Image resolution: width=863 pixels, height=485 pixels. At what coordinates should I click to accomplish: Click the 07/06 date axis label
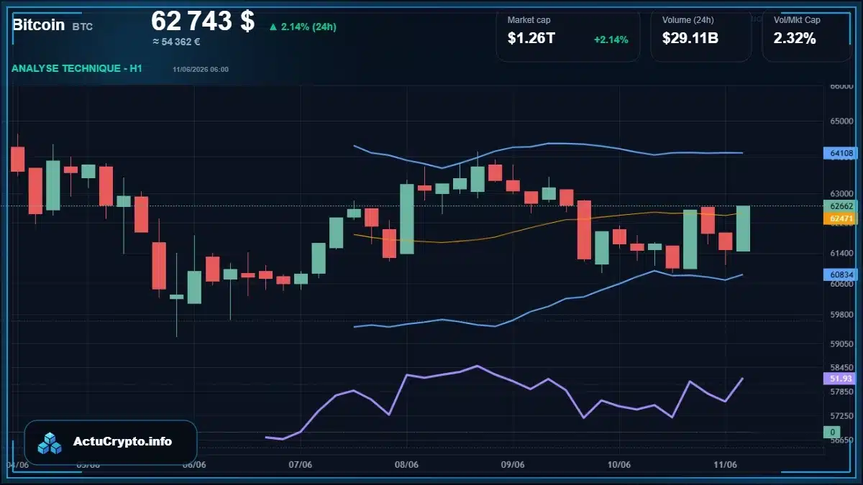tap(300, 464)
